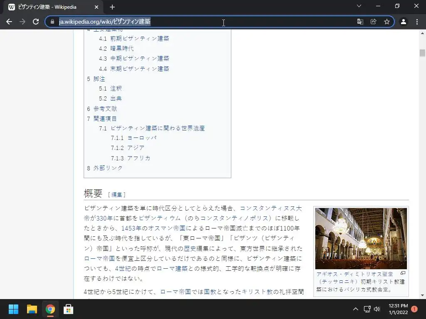Click the vertical scrollbar thumb
The height and width of the screenshot is (319, 426).
[422, 53]
